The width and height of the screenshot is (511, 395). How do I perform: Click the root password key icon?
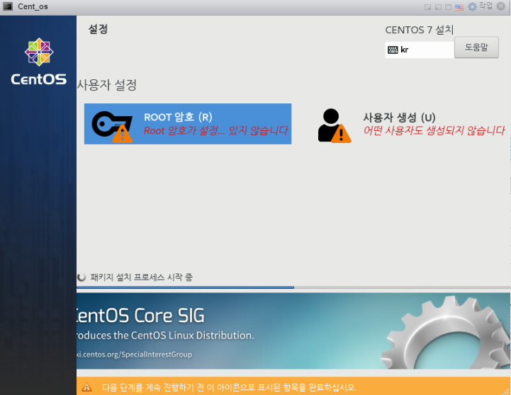tap(112, 127)
